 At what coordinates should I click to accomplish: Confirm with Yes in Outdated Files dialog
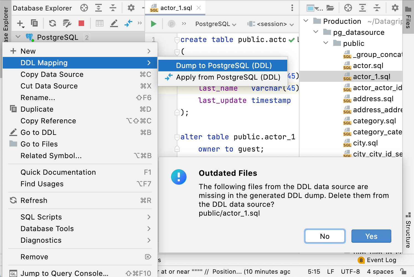tap(371, 236)
